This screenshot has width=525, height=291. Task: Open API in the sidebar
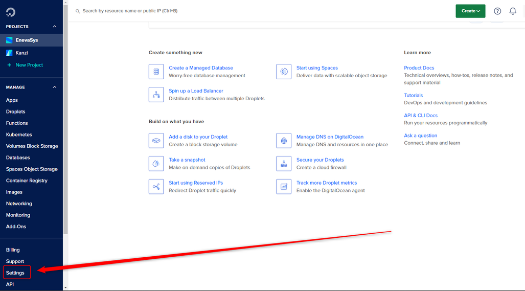coord(10,284)
